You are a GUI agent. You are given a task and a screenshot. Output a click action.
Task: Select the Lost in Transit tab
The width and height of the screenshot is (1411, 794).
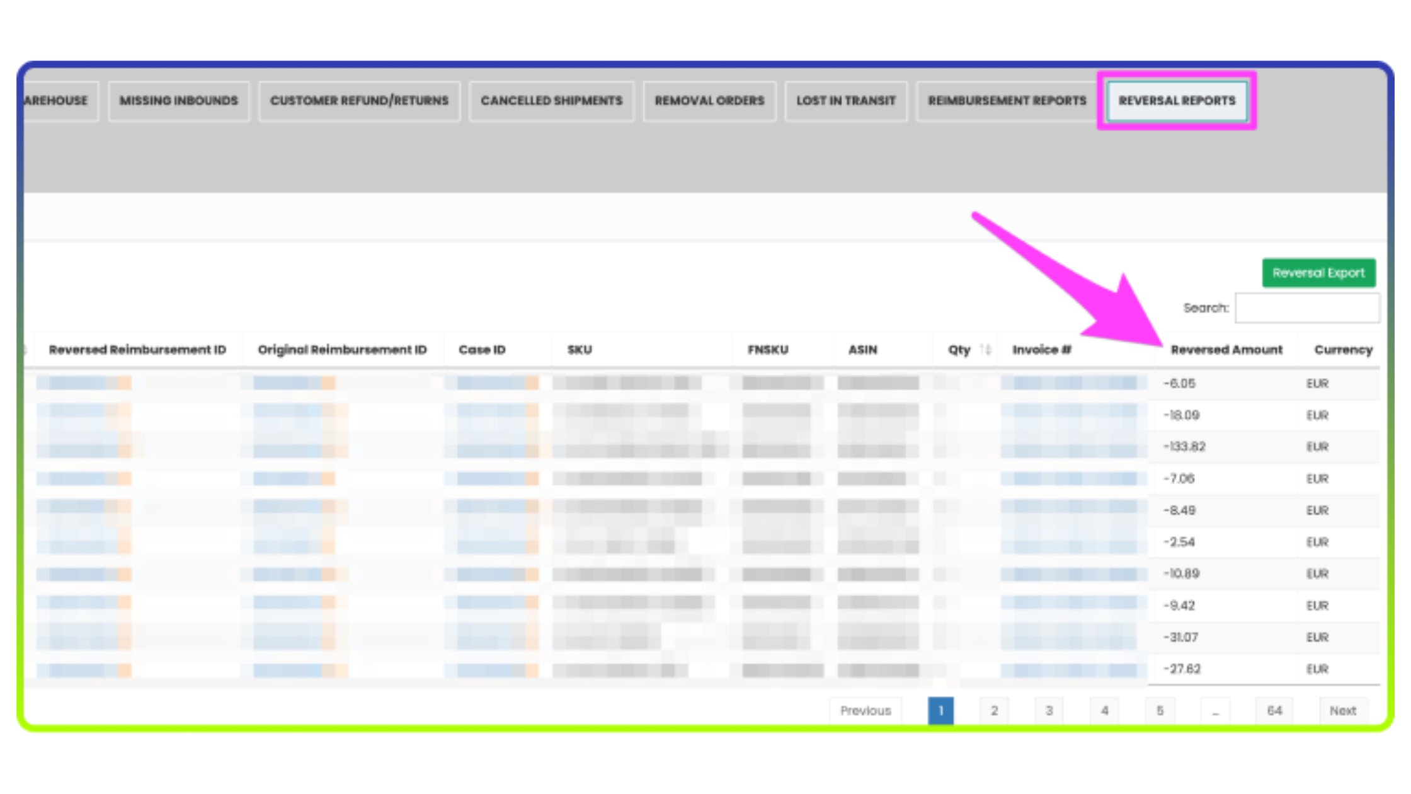click(846, 100)
